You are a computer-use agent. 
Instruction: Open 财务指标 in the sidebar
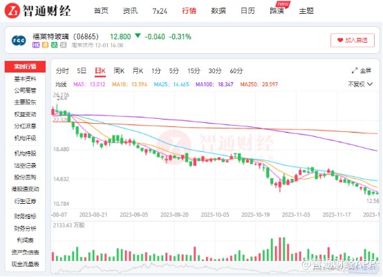pyautogui.click(x=25, y=216)
